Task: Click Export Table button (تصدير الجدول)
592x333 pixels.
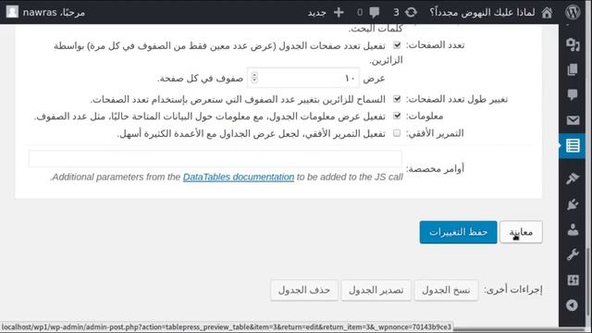Action: 376,290
